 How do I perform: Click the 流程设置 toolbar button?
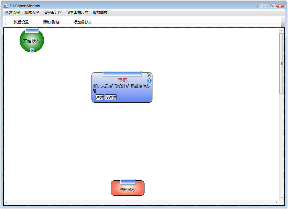click(x=21, y=22)
